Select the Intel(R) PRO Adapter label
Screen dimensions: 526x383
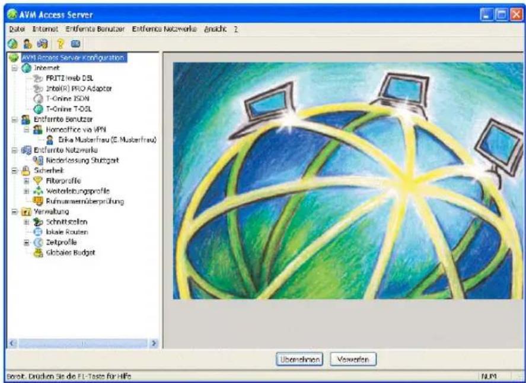tap(79, 88)
